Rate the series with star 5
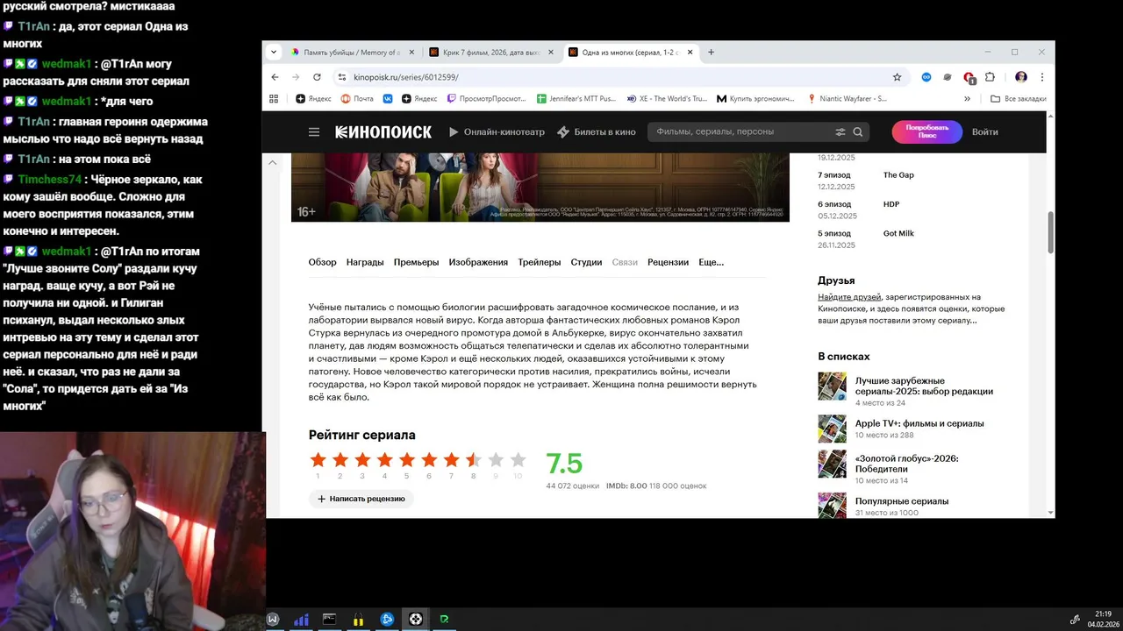The image size is (1123, 631). [x=406, y=460]
